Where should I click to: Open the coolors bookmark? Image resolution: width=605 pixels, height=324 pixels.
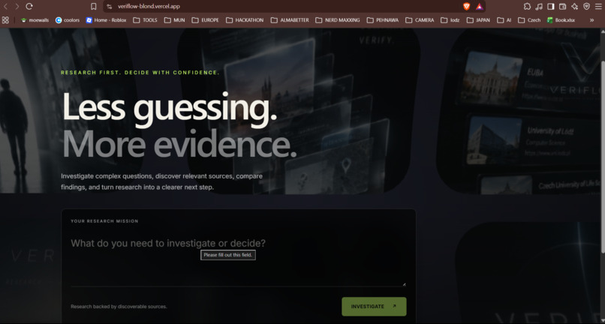[68, 20]
